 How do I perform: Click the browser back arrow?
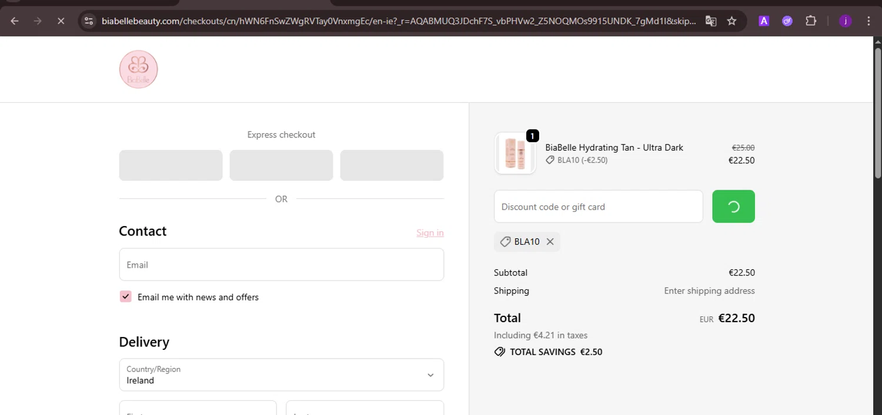click(15, 21)
